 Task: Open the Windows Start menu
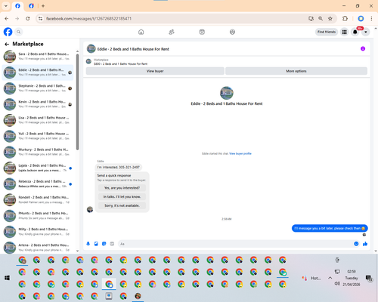point(7,278)
